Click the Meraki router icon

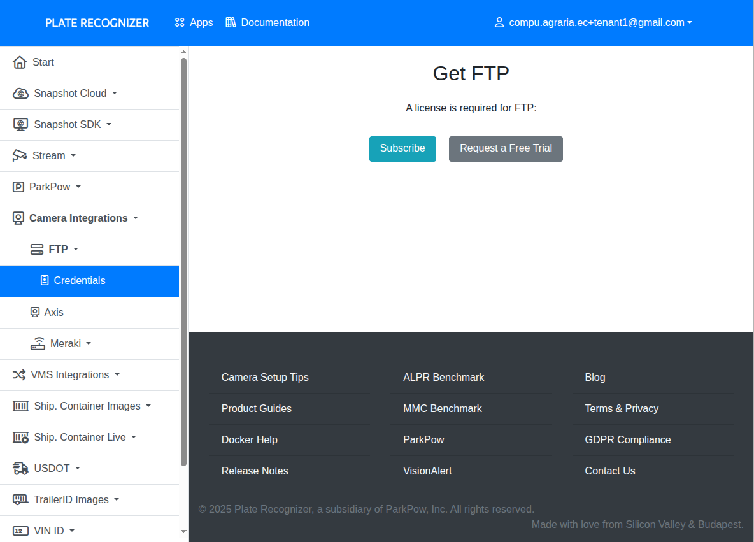pyautogui.click(x=38, y=343)
